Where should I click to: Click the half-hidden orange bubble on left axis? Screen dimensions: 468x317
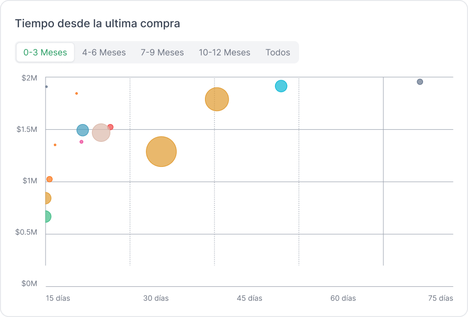47,198
